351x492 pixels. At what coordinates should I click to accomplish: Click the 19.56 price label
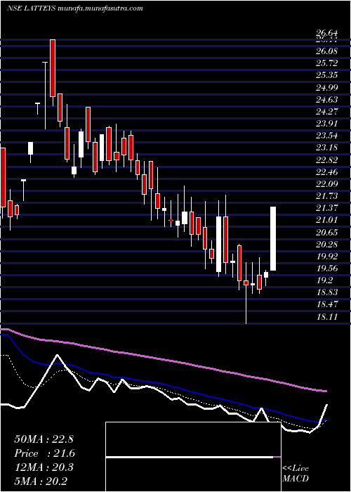pos(326,268)
